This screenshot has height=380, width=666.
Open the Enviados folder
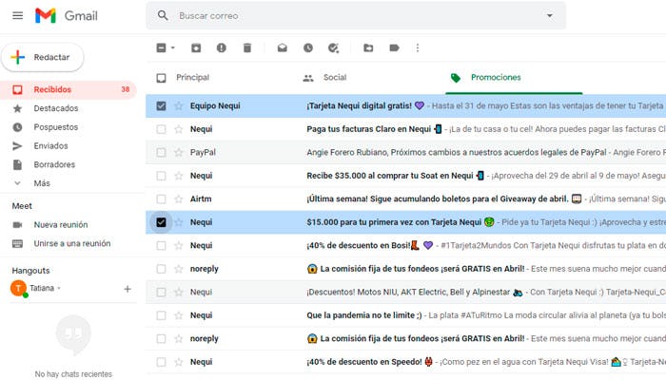point(50,145)
